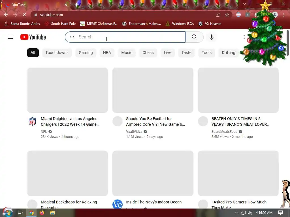Screen dimensions: 290x217
Task: Select the All filter chip
Action: [x=33, y=53]
